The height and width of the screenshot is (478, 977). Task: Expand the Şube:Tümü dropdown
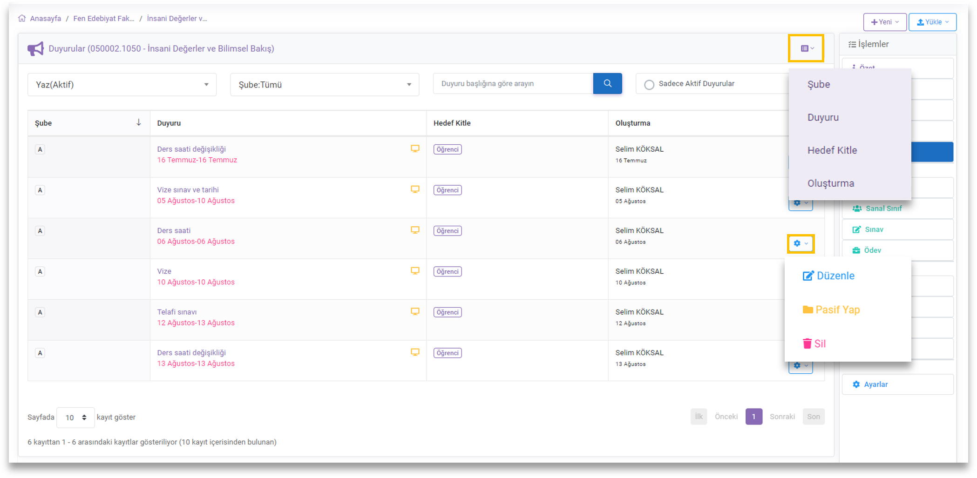[x=325, y=85]
